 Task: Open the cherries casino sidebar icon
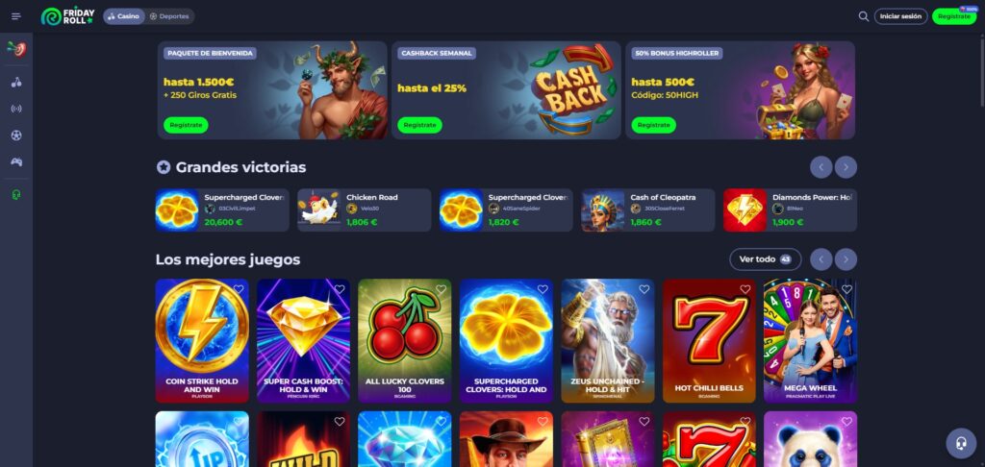[x=16, y=83]
